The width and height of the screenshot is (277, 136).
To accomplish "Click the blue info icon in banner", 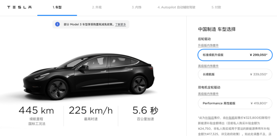I will point(57,24).
